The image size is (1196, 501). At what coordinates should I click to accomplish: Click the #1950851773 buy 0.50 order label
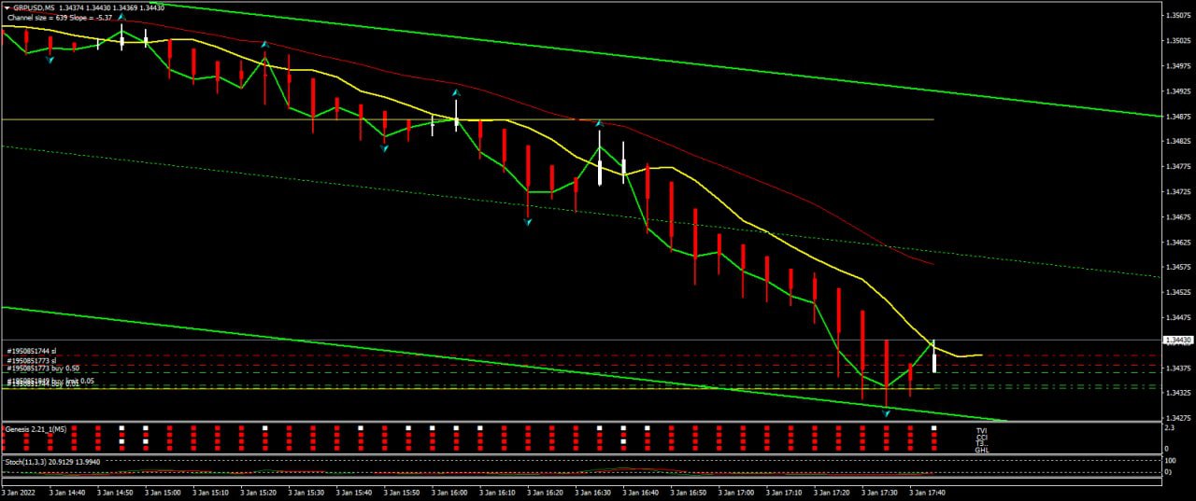tap(43, 369)
